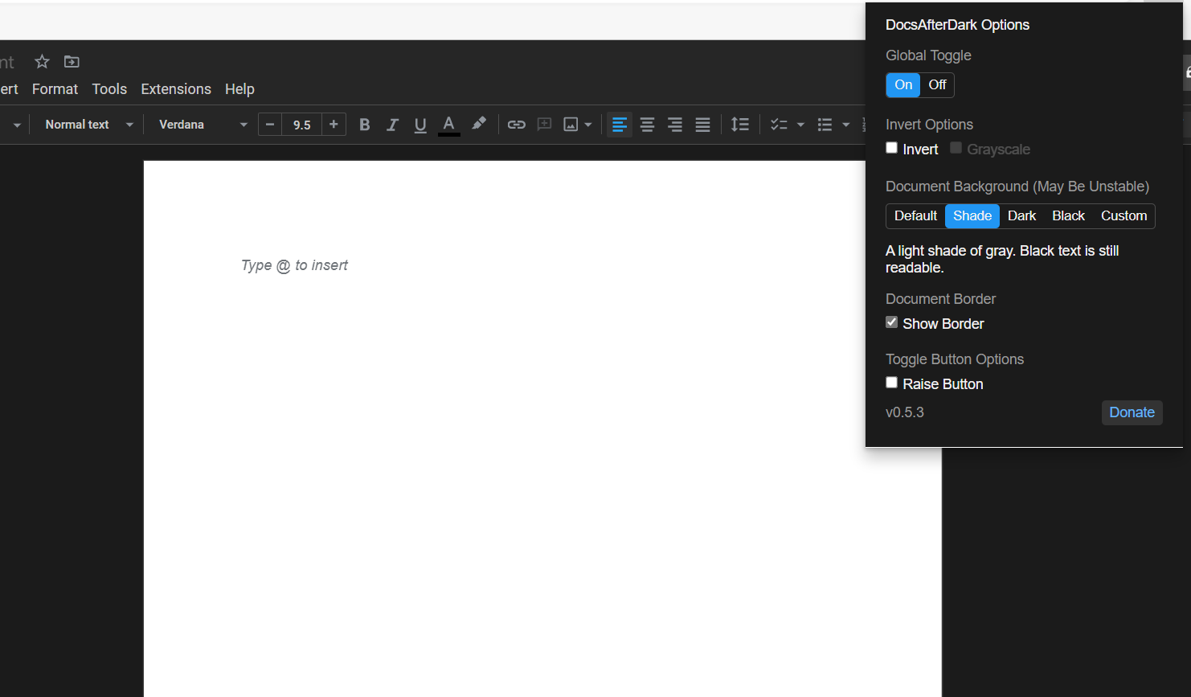Viewport: 1191px width, 697px height.
Task: Check the Raise Button option
Action: 891,383
